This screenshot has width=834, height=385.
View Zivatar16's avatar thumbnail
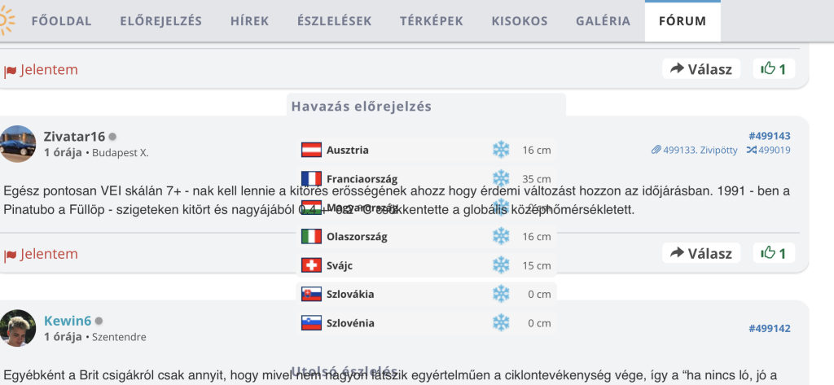(18, 143)
